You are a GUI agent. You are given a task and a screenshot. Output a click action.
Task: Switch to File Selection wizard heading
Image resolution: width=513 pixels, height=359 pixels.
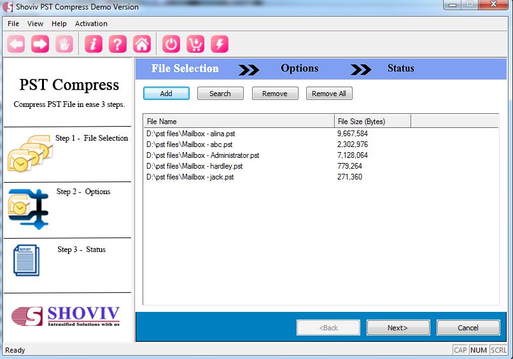185,68
